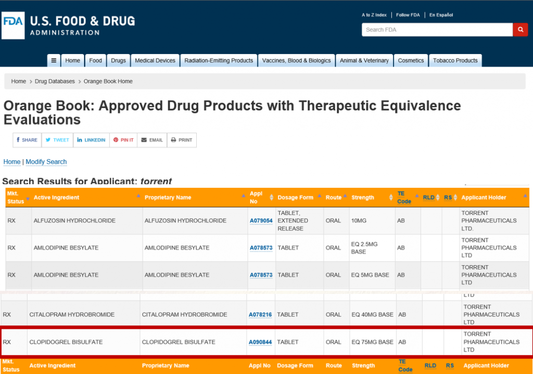Go to Orange Book Home breadcrumb
The height and width of the screenshot is (374, 533).
[108, 81]
